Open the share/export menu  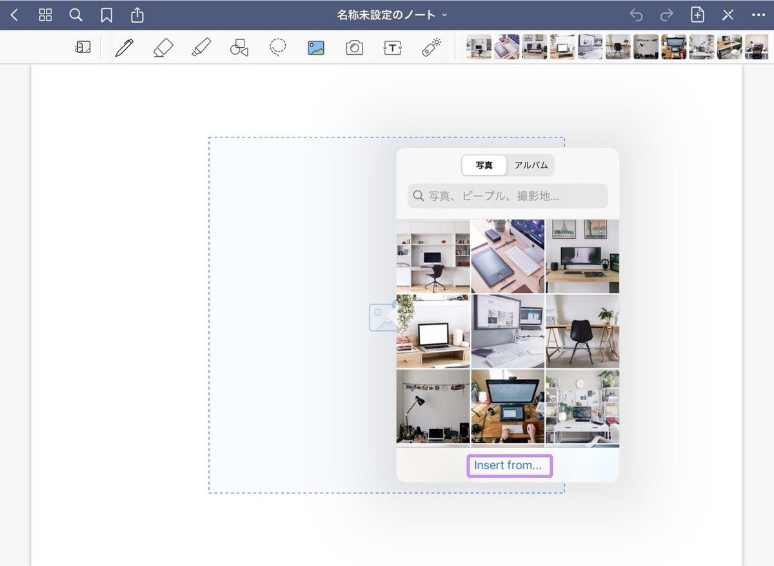pyautogui.click(x=137, y=14)
